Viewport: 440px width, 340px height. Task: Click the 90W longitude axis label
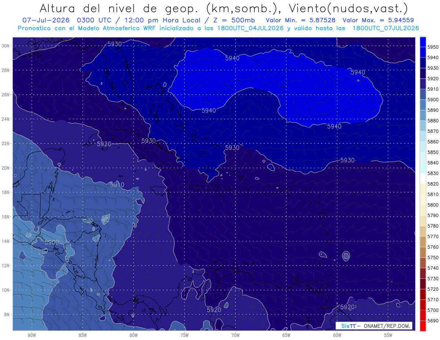(x=32, y=335)
